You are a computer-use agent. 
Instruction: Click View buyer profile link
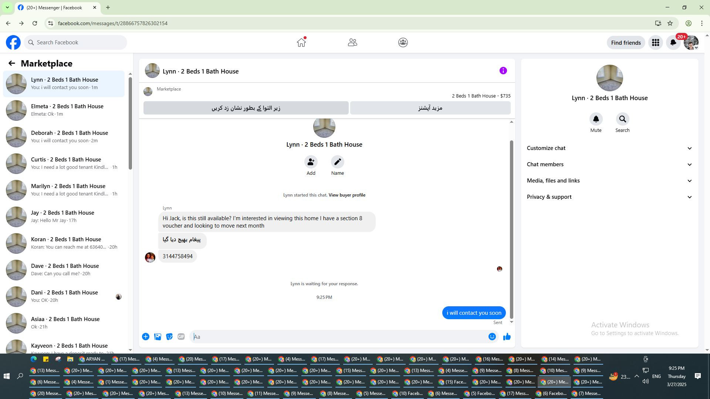click(x=347, y=195)
